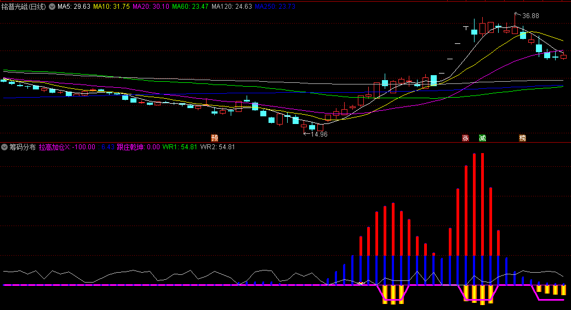Viewport: 571px width, 310px height.
Task: Select the WR2: 54.81 label
Action: click(x=218, y=148)
